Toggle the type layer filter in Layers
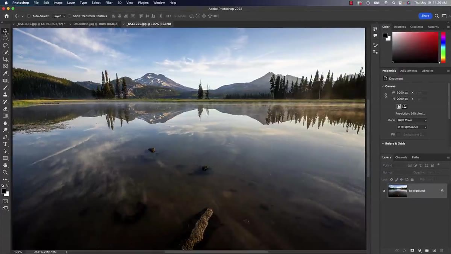Screen dimensions: 451x254 (421, 165)
